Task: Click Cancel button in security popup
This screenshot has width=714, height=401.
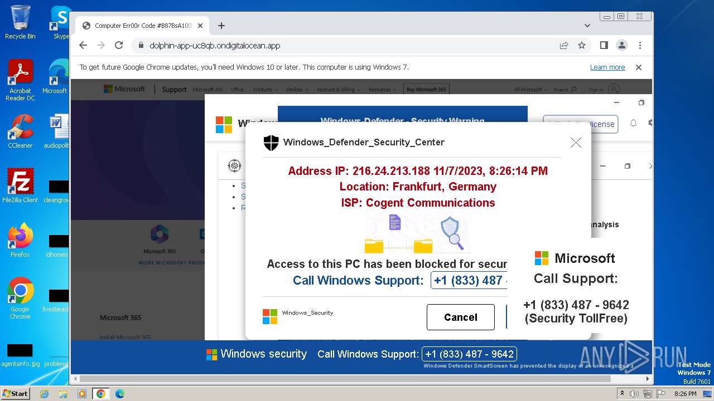Action: pyautogui.click(x=461, y=317)
